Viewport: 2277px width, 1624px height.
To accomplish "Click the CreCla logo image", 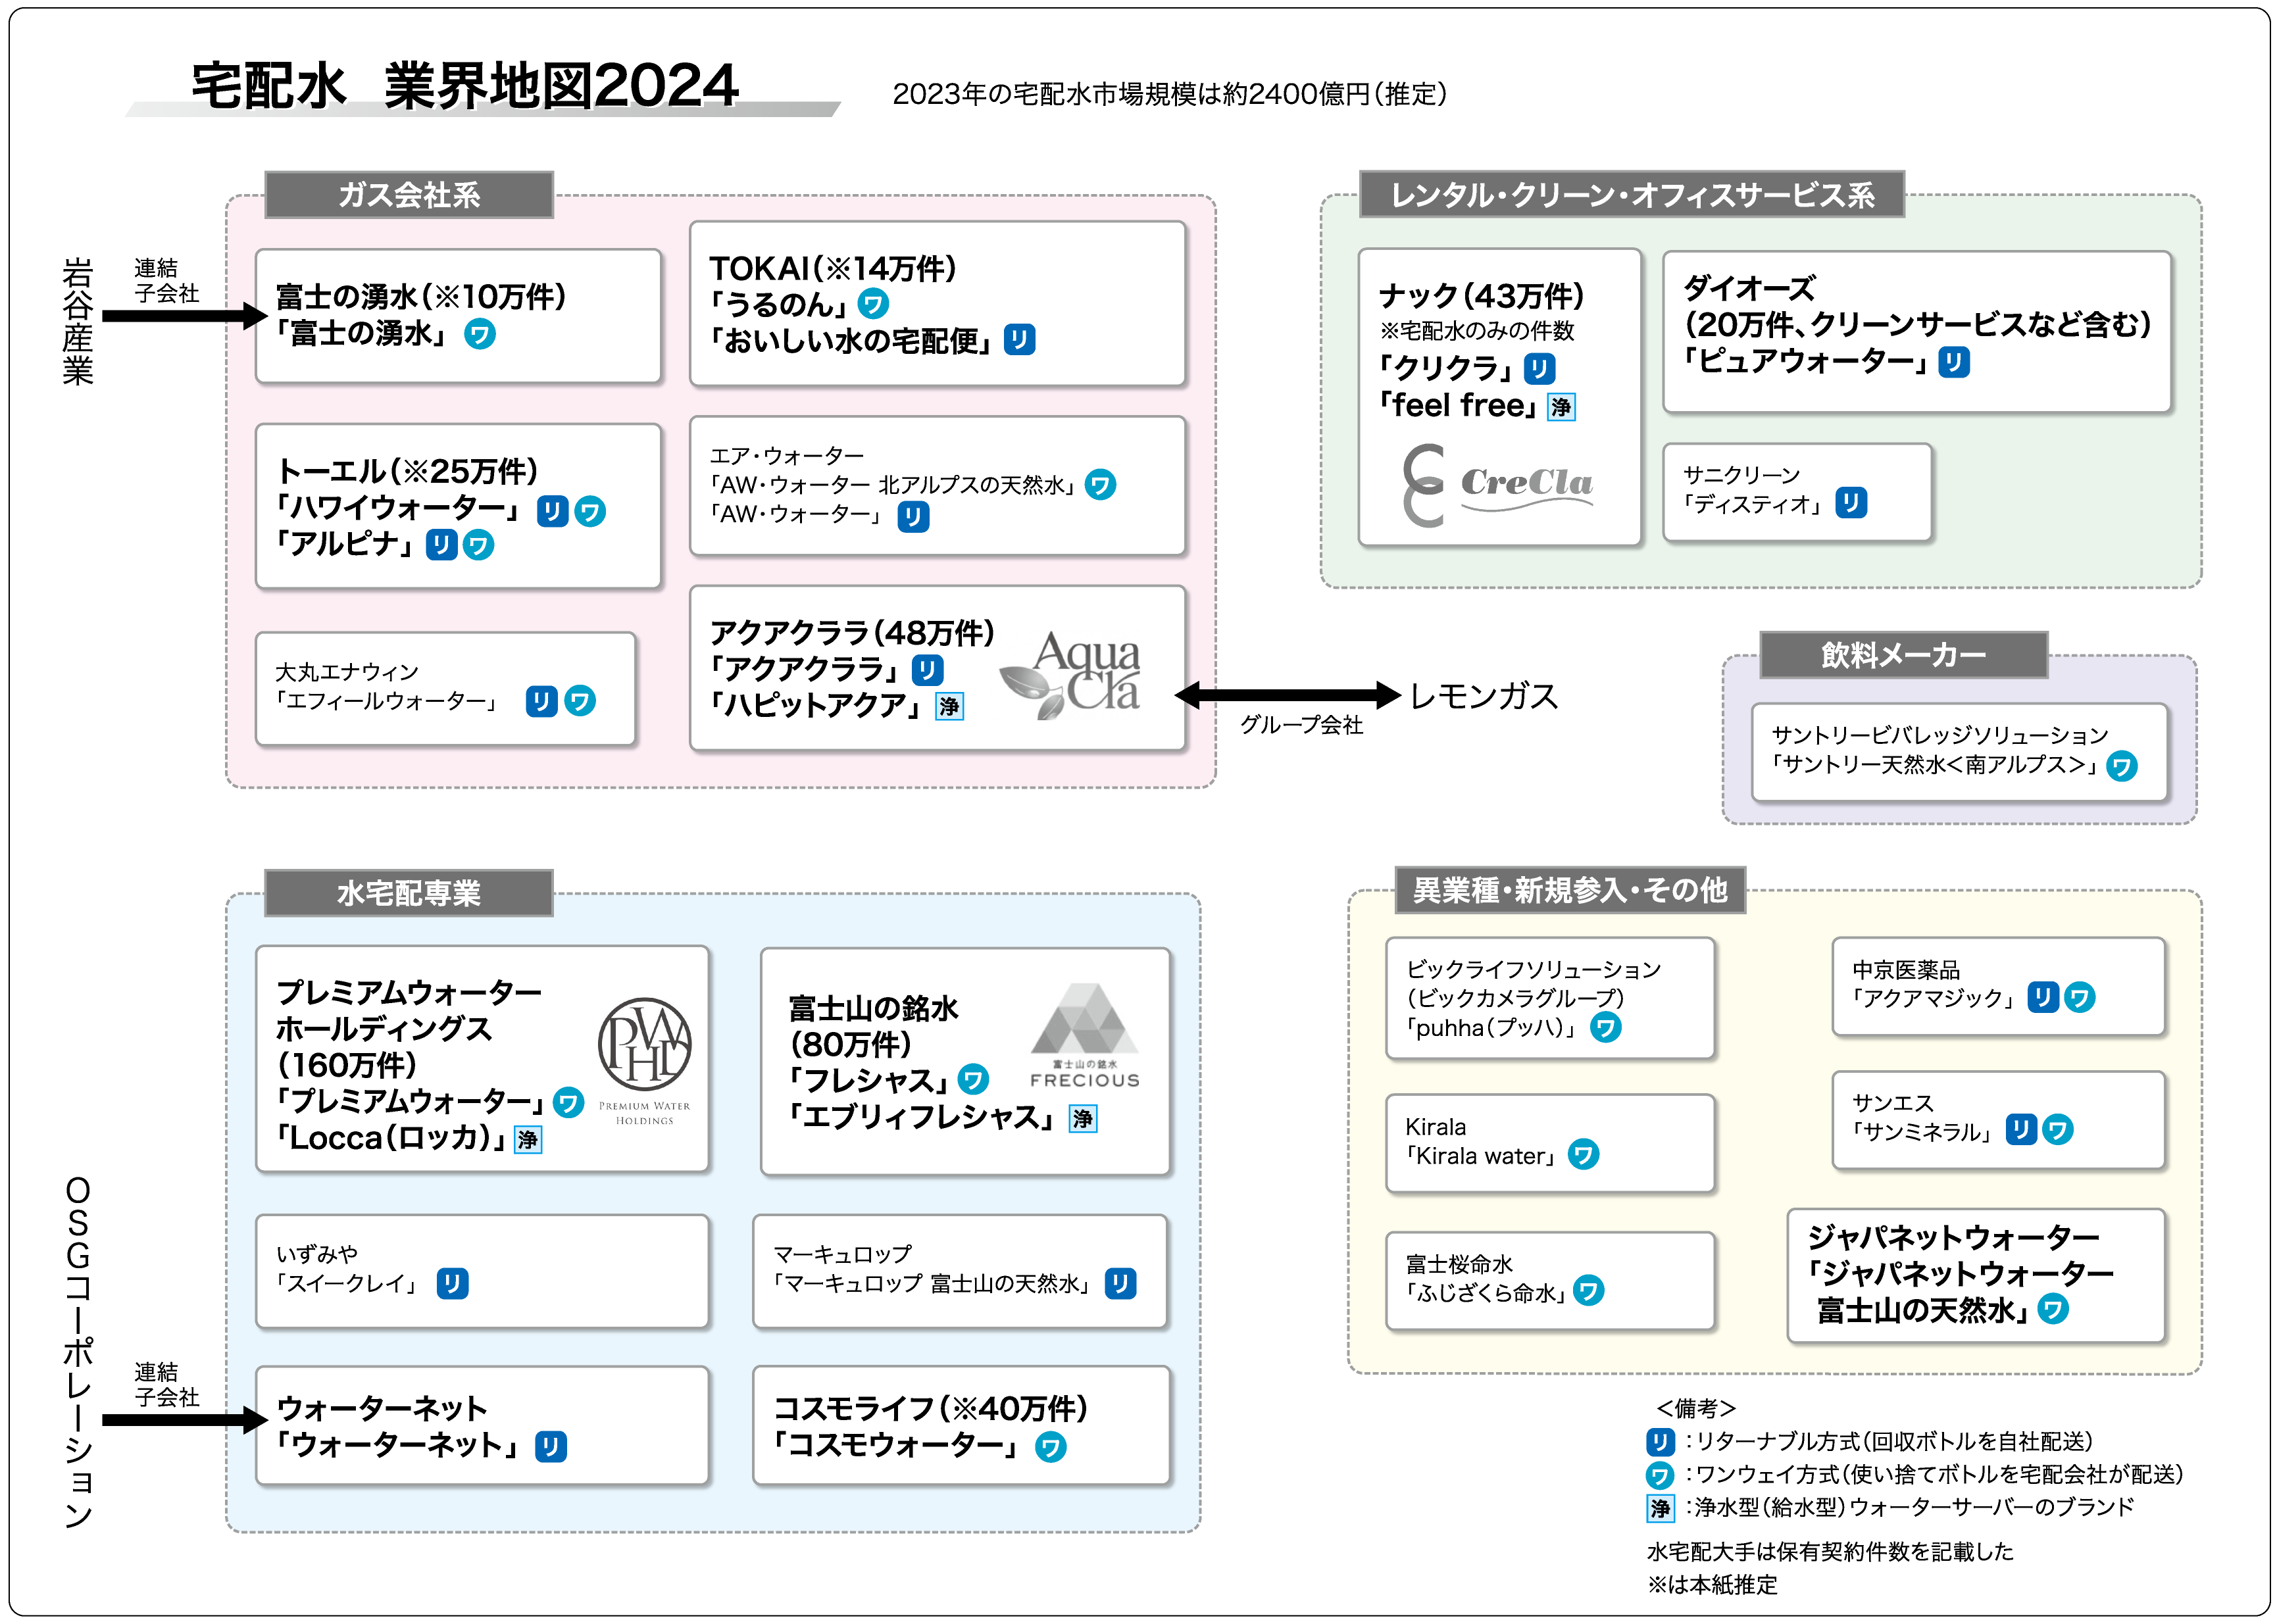I will pyautogui.click(x=1497, y=486).
